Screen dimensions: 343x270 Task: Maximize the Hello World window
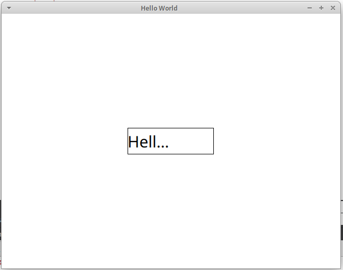tap(321, 8)
